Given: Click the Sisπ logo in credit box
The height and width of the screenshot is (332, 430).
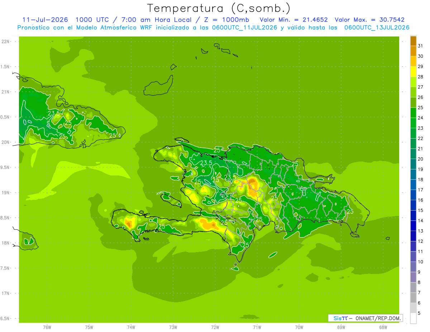Looking at the screenshot, I should 340,318.
